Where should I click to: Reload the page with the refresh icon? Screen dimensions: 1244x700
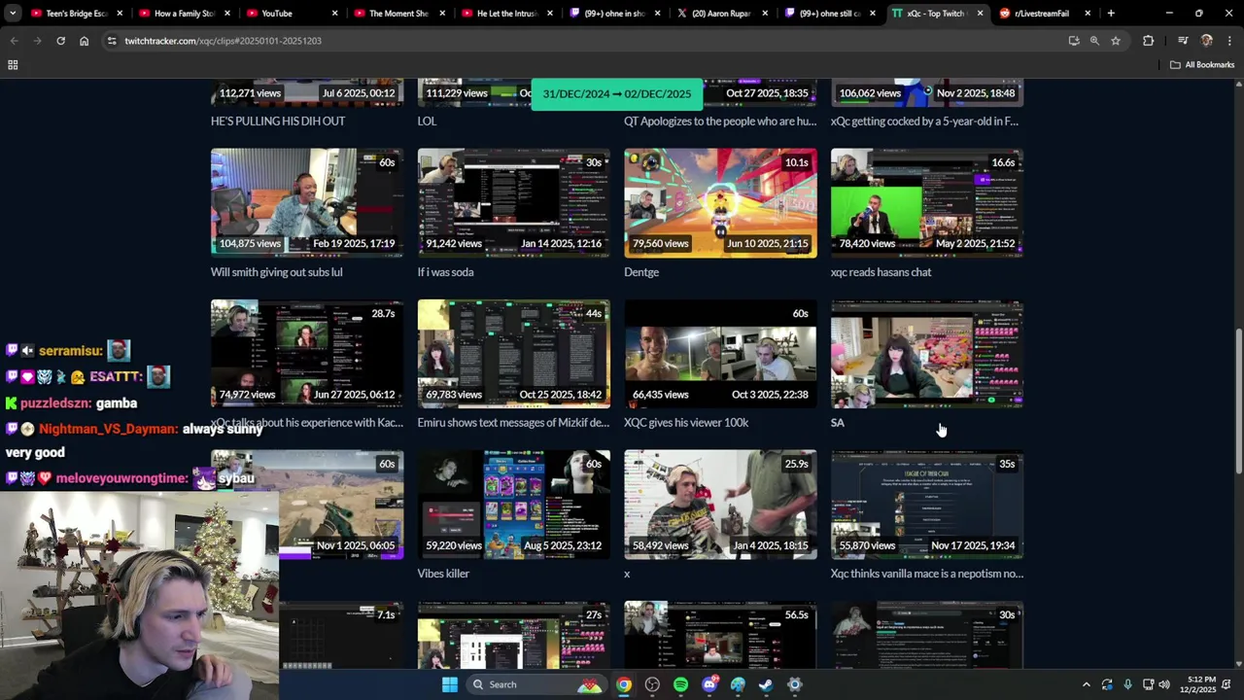click(60, 41)
